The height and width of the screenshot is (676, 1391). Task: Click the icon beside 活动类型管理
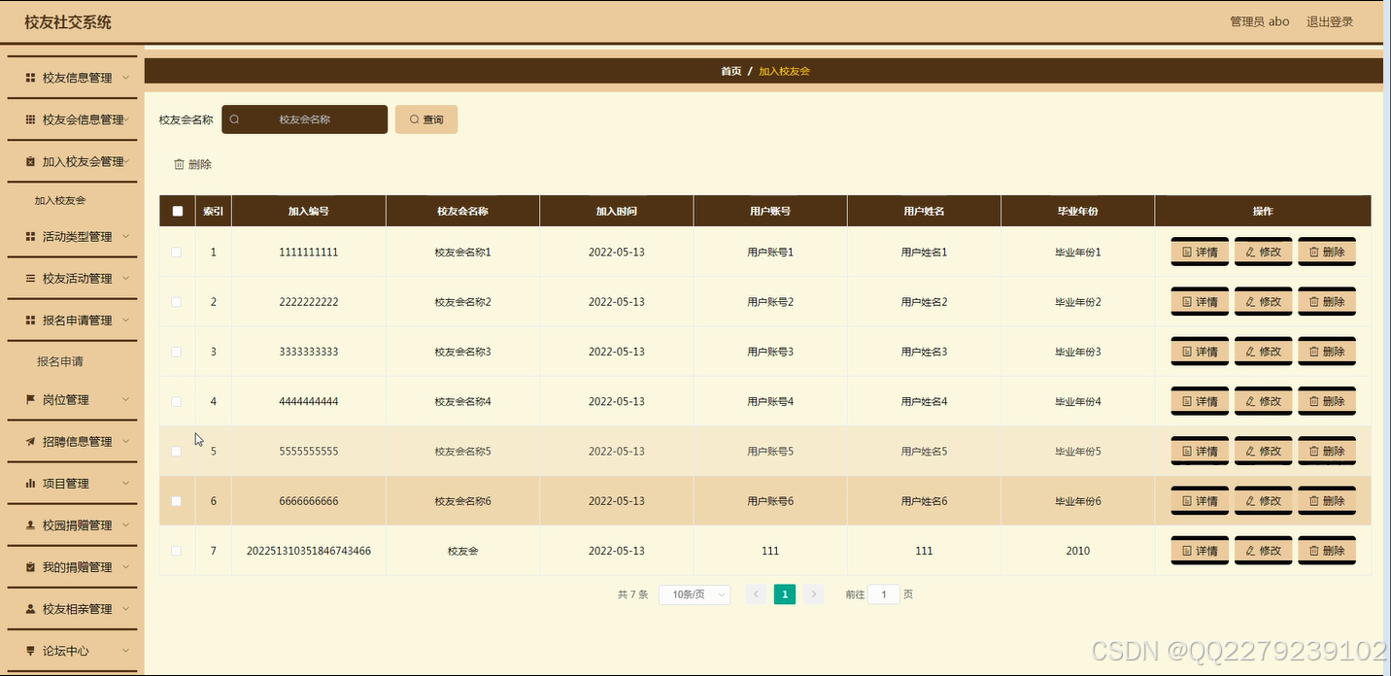[x=30, y=236]
